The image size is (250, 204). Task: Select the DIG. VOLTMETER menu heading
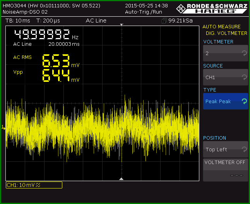[x=226, y=33]
